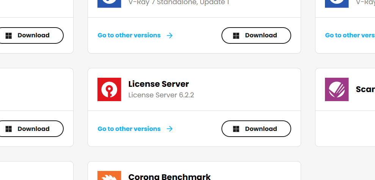This screenshot has width=375, height=180.
Task: Download License Server for Windows
Action: tap(256, 129)
